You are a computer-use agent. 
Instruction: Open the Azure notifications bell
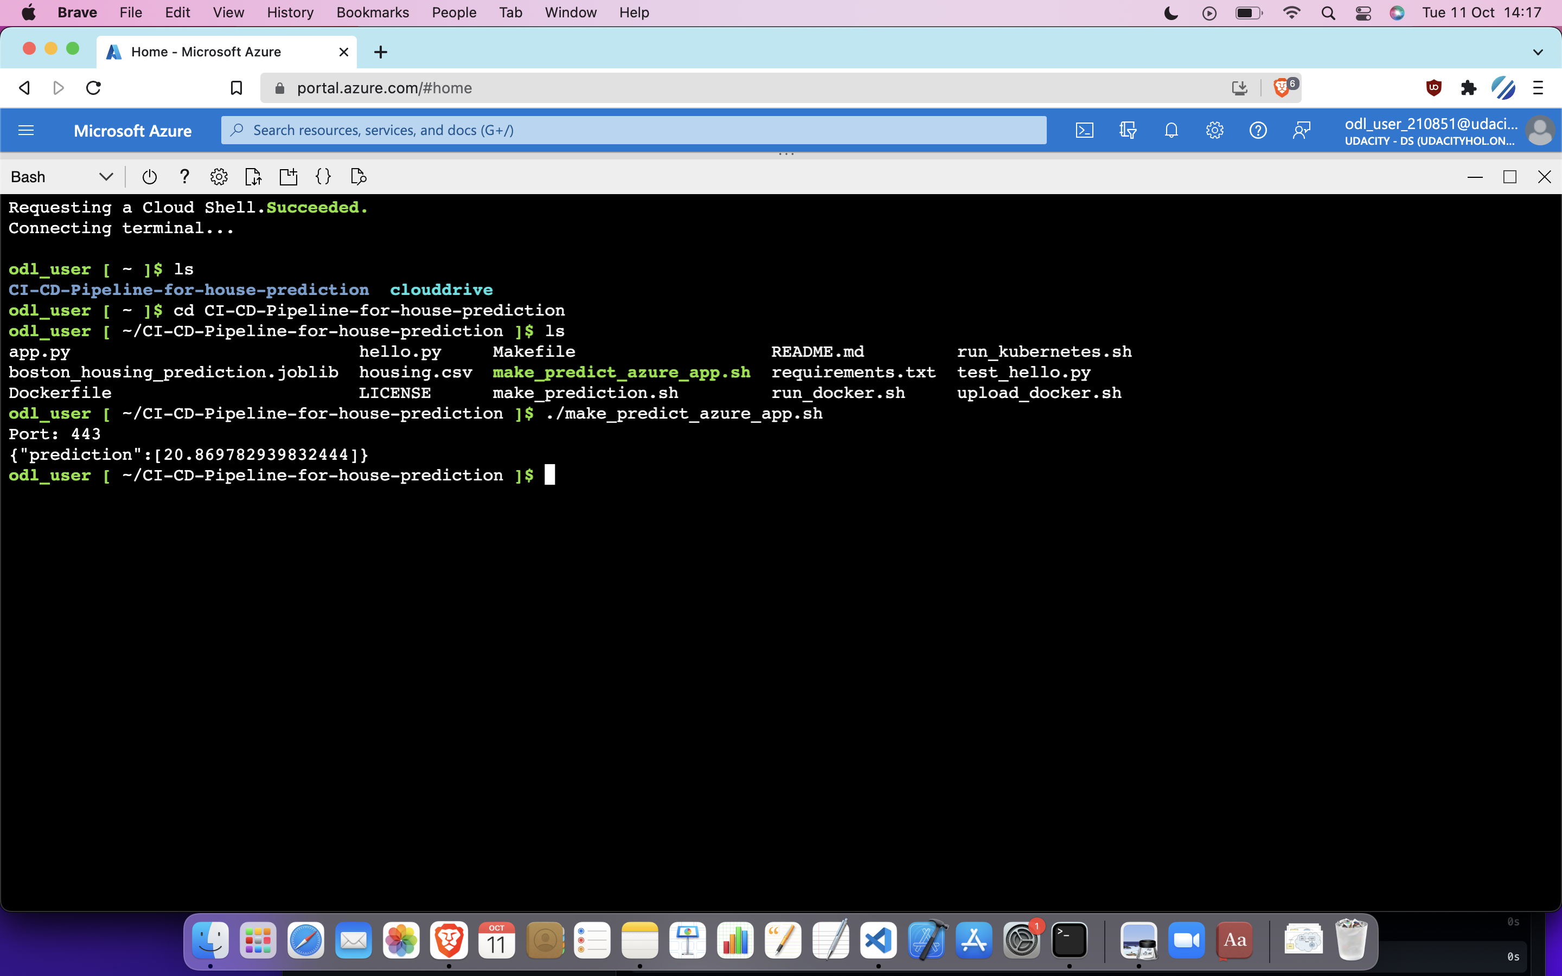(x=1171, y=130)
